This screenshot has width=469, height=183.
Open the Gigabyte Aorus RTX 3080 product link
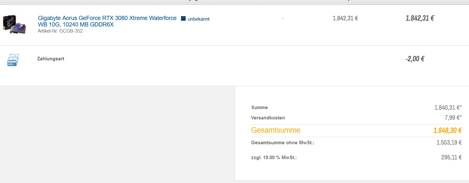tap(107, 21)
